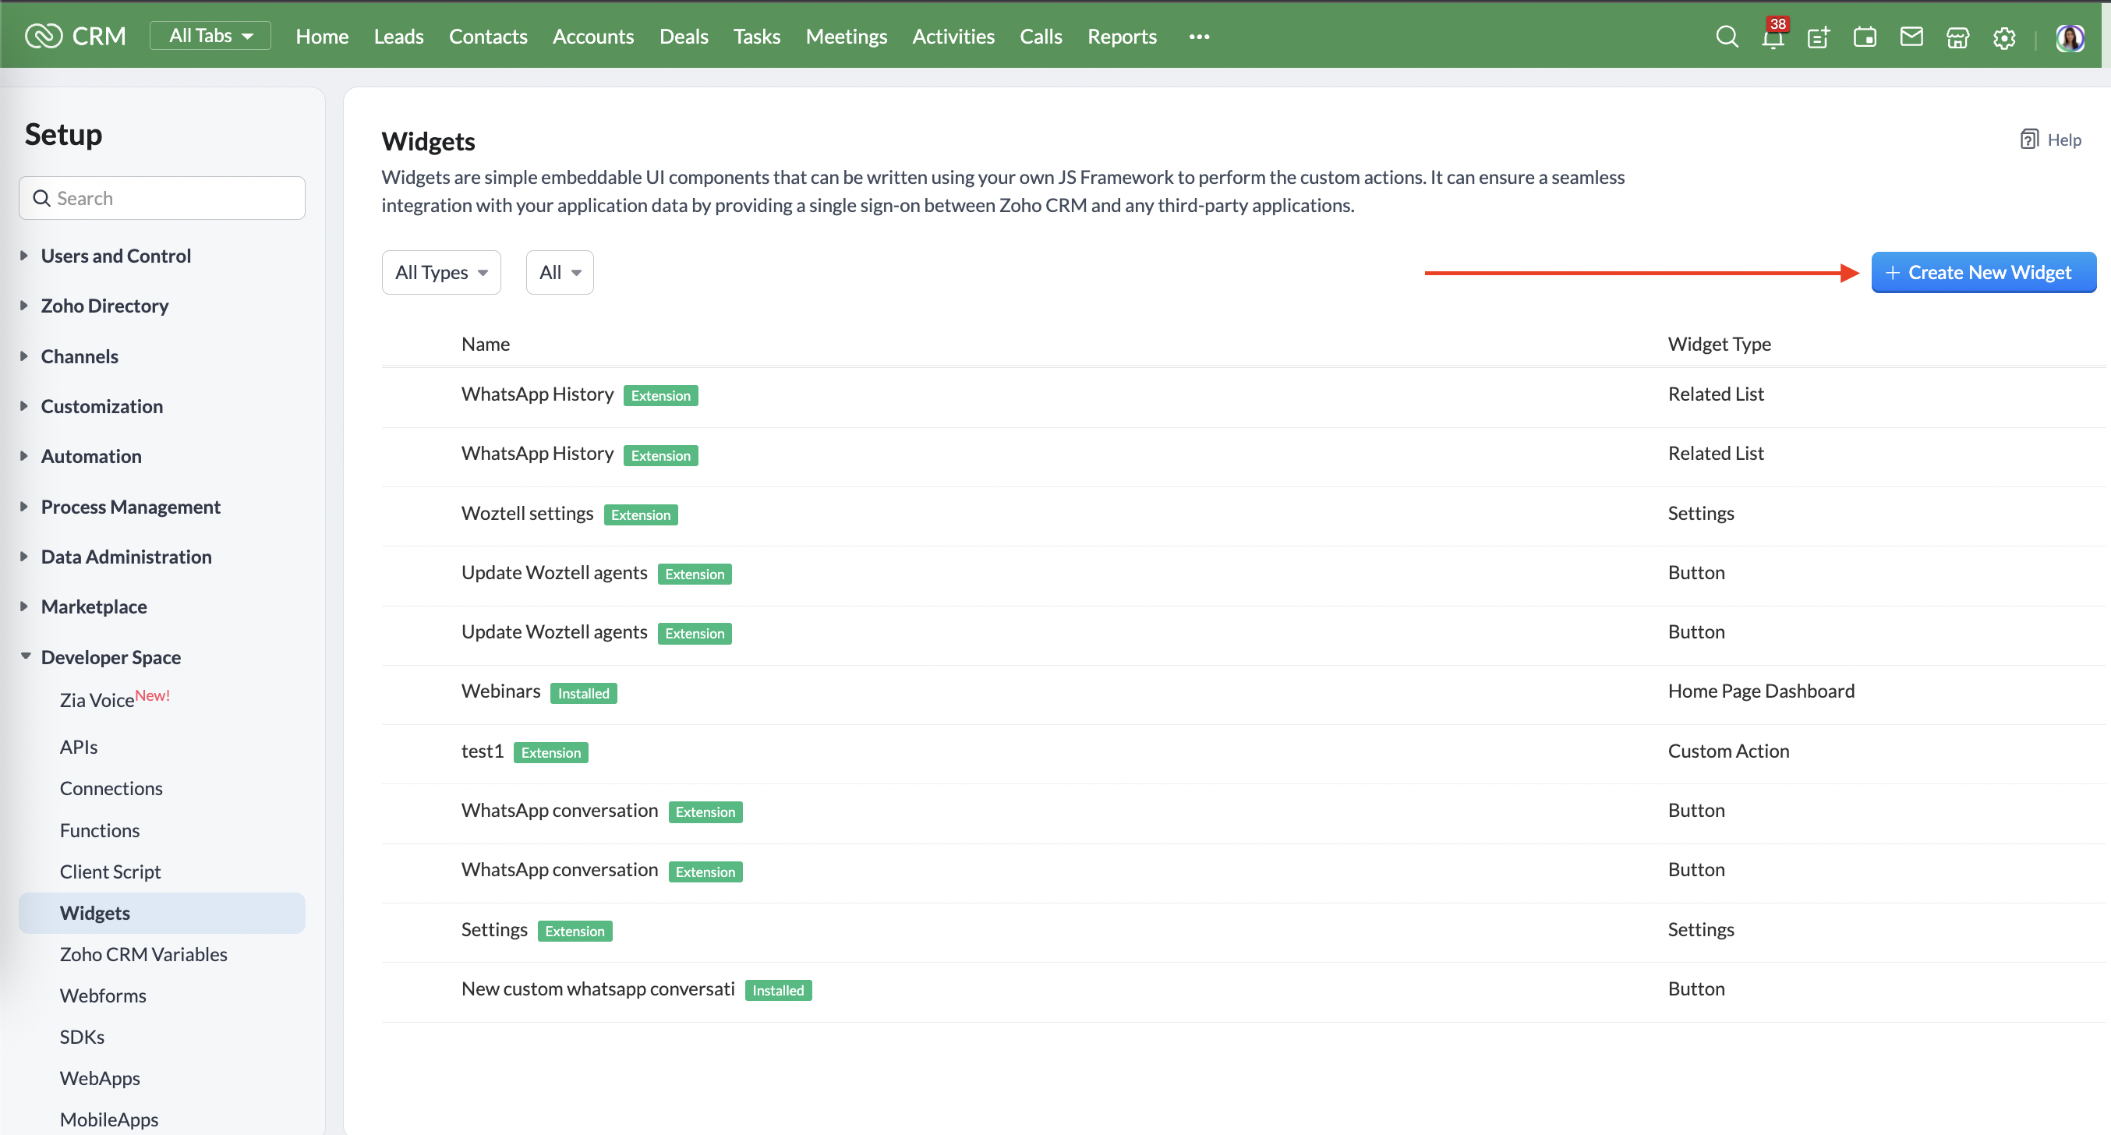Open Client Script in sidebar
Viewport: 2111px width, 1135px height.
[110, 871]
